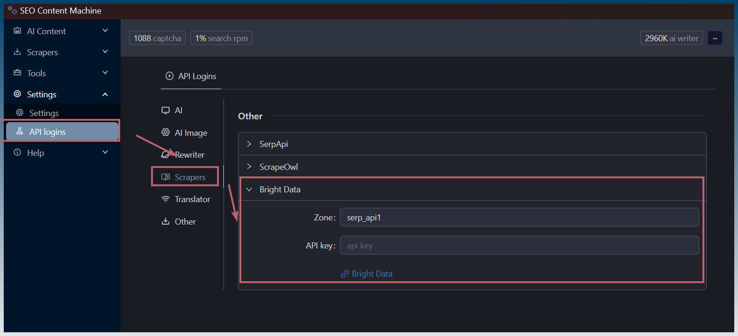Click the plus circle icon on API Logins tab
Viewport: 738px width, 336px height.
point(169,76)
